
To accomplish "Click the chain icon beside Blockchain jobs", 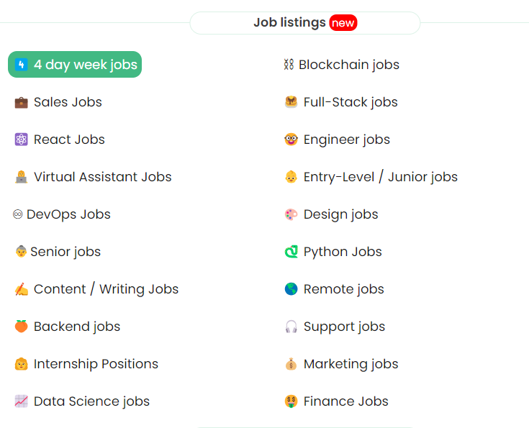I will click(x=289, y=65).
